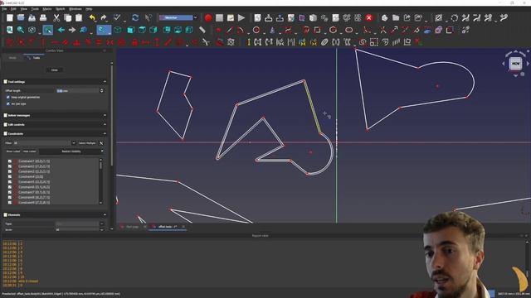
Task: Select the Trim edge tool
Action: tap(382, 30)
